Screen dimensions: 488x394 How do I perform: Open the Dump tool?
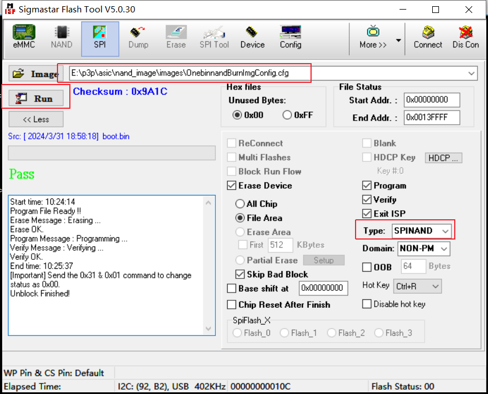point(138,37)
